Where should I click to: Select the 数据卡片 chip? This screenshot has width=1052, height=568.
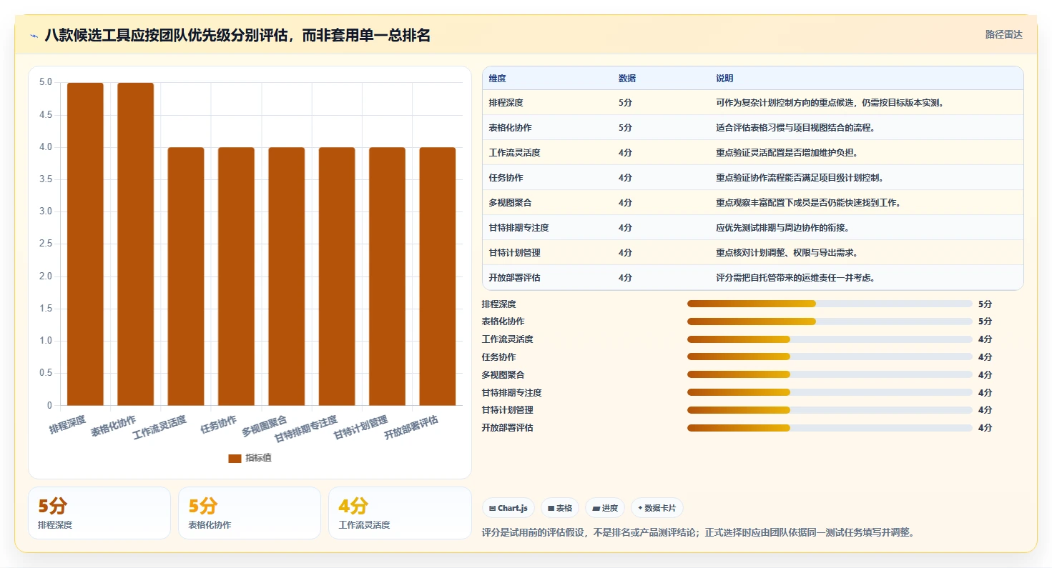pyautogui.click(x=657, y=508)
